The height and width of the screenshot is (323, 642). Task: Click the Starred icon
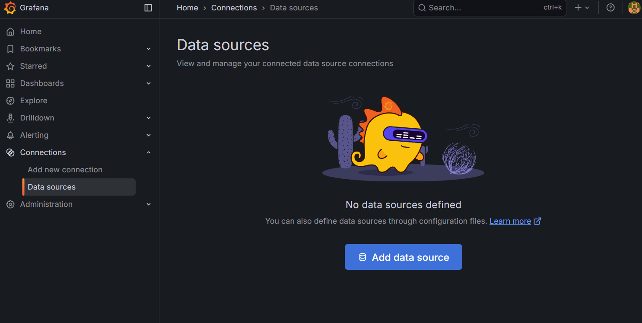coord(10,66)
